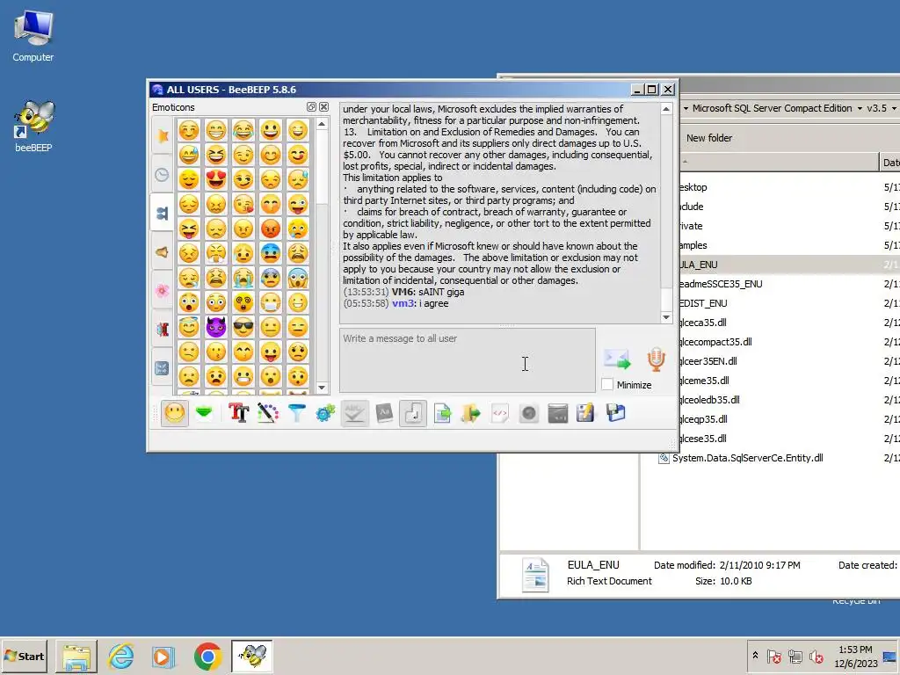Click the muted volume tray icon

click(816, 657)
